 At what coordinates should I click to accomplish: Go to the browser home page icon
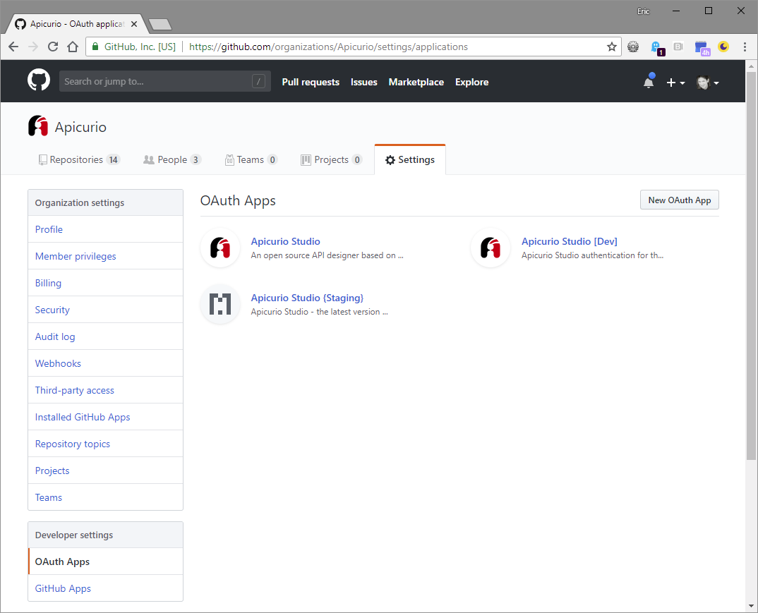point(72,47)
